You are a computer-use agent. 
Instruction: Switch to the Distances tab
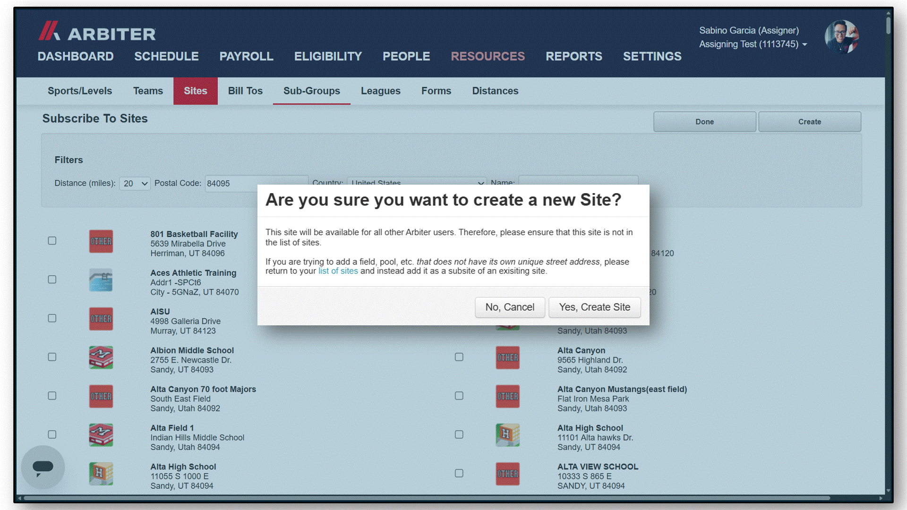[495, 91]
